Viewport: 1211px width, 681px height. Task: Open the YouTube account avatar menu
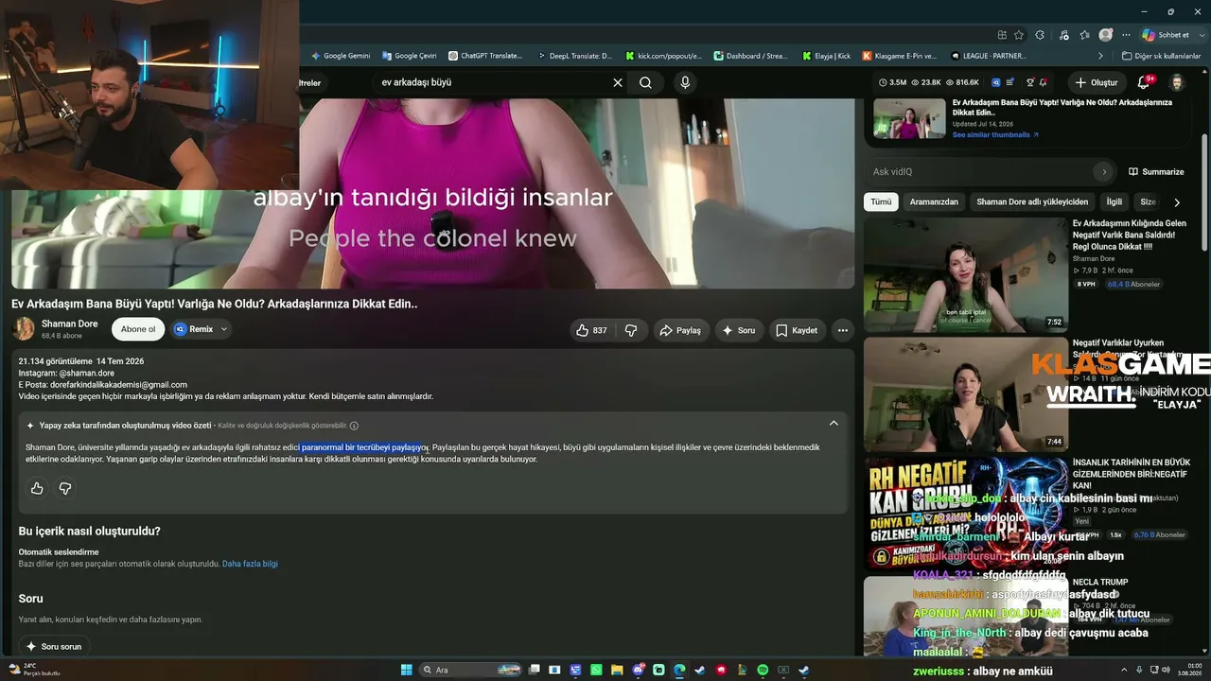(x=1178, y=82)
